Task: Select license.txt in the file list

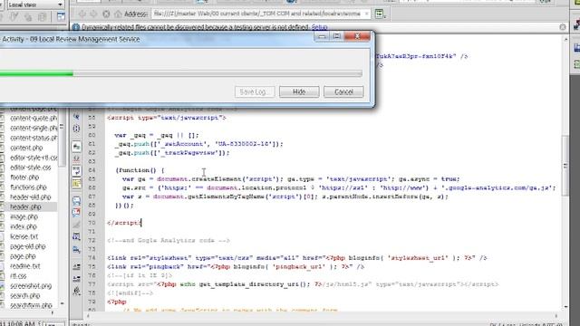Action: [x=24, y=236]
